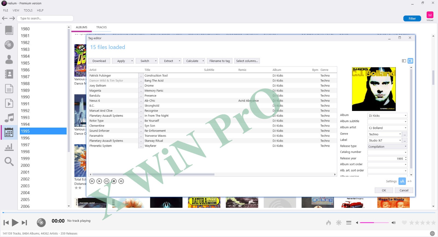438x237 pixels.
Task: Click the DJ-Kicks C.J. Bolland cover art
Action: [374, 89]
